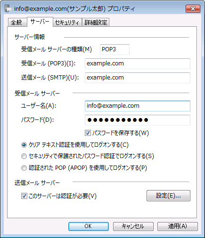Screen dimensions: 205x238
Task: Open outgoing server 設定(E)... button
Action: (x=168, y=196)
